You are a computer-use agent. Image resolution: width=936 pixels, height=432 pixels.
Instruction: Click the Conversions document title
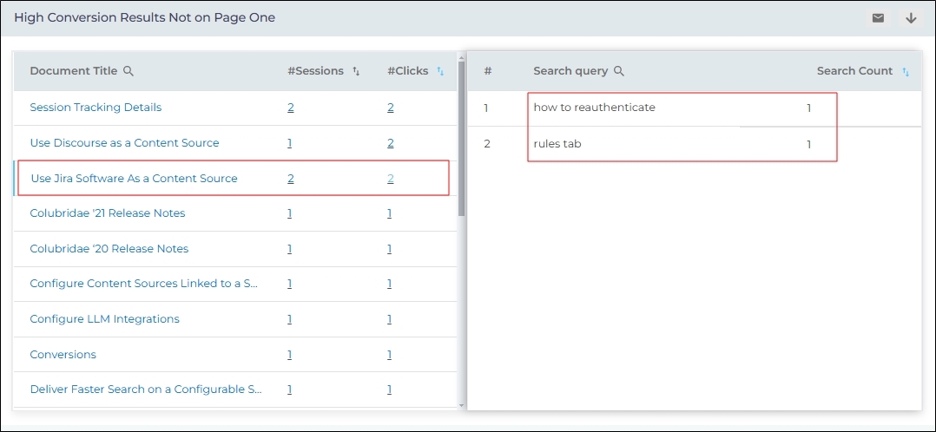tap(63, 355)
